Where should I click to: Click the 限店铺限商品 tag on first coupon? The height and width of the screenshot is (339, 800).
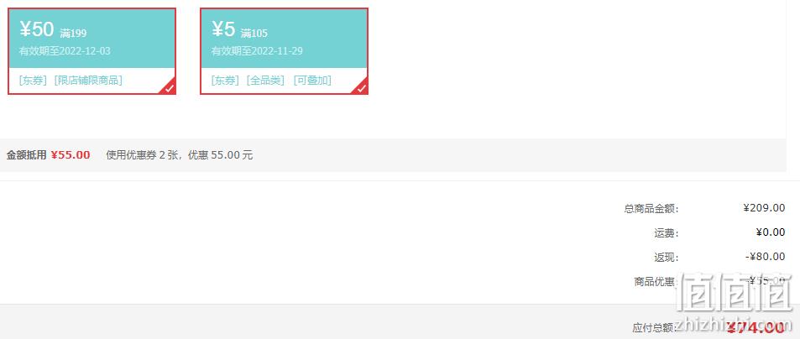click(x=88, y=81)
